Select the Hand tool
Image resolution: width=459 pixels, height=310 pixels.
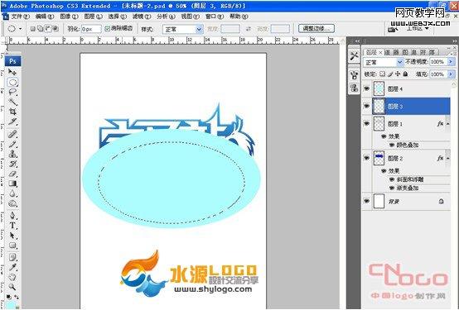pyautogui.click(x=12, y=277)
